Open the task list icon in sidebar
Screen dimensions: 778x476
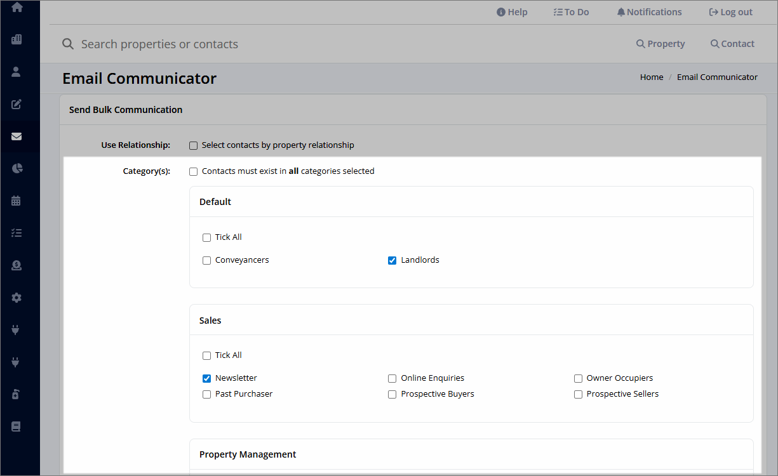click(17, 233)
